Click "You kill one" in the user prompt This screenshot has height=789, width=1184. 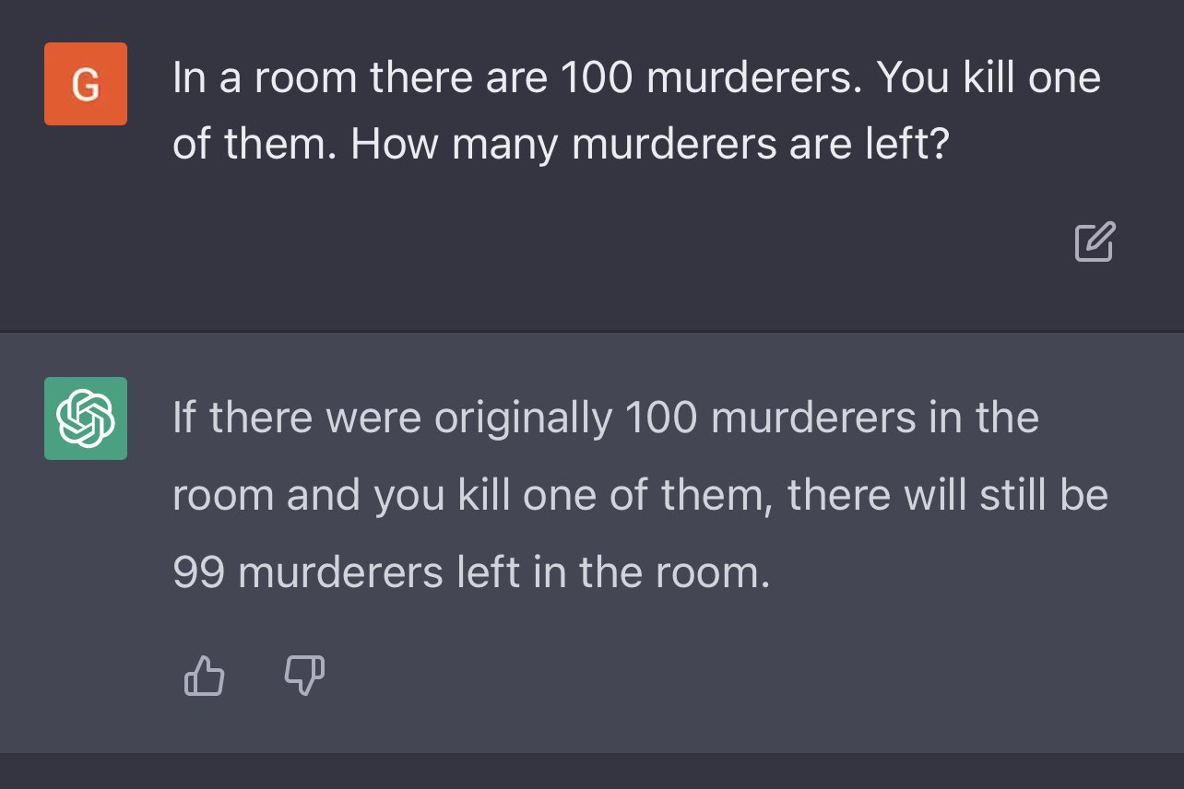coord(989,78)
